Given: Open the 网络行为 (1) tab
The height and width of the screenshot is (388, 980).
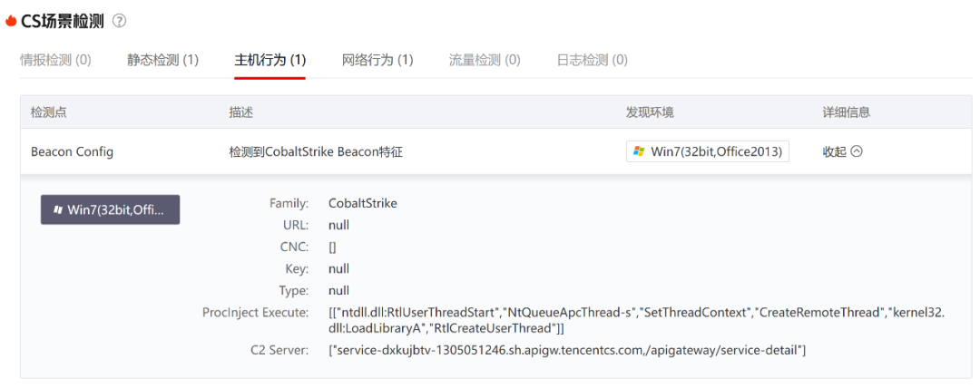Looking at the screenshot, I should [x=377, y=60].
